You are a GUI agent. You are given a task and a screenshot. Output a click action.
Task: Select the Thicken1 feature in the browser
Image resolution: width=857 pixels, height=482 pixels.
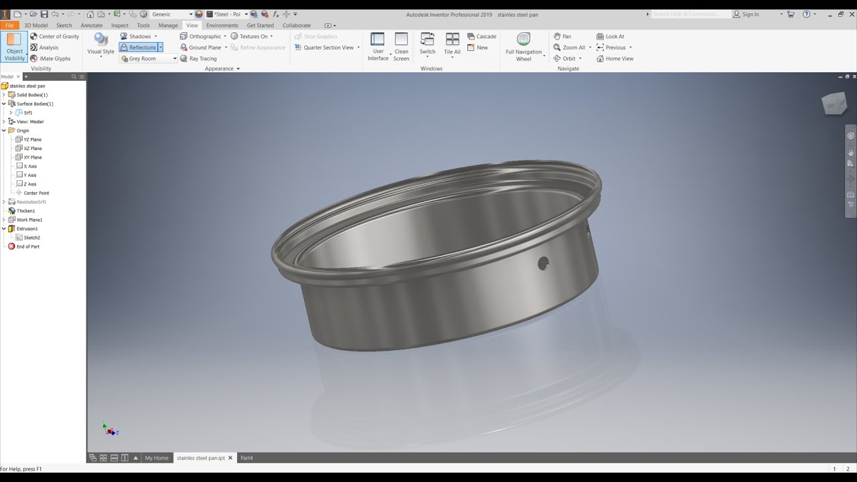[25, 211]
